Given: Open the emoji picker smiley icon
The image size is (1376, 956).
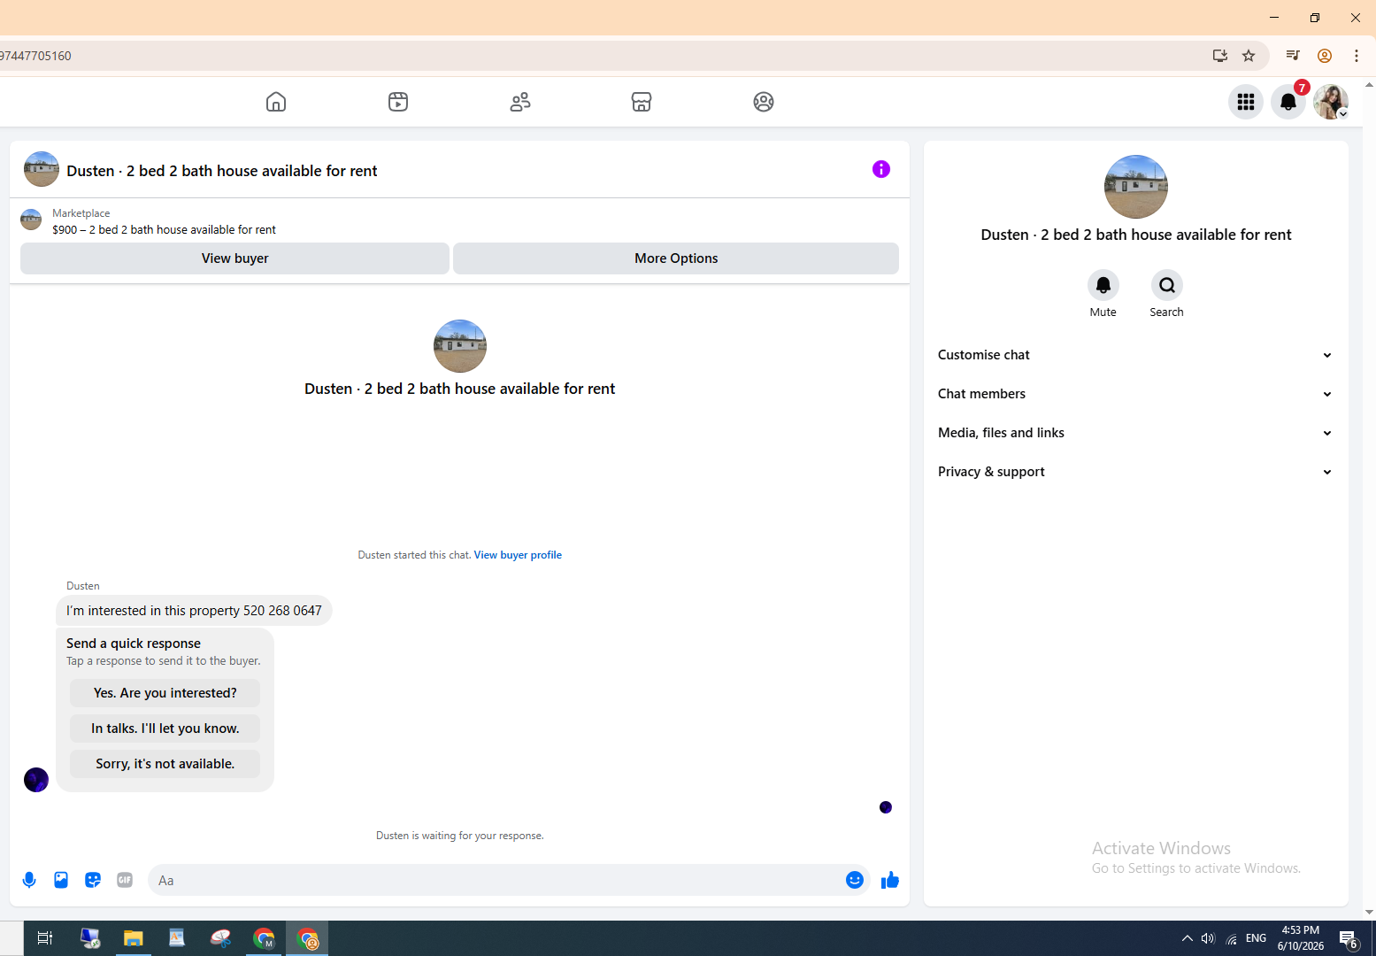Looking at the screenshot, I should click(855, 880).
